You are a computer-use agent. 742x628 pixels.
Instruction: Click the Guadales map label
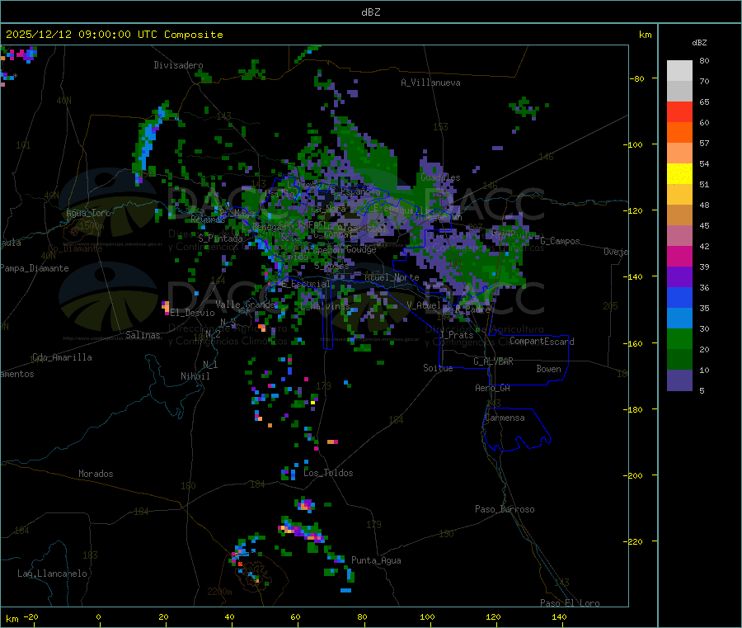440,177
